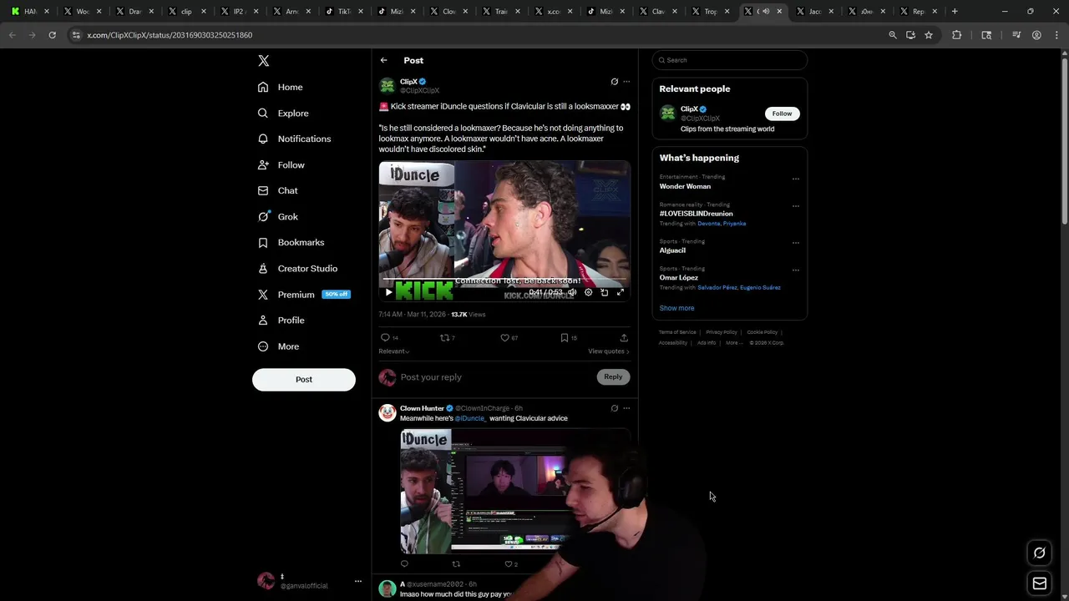Switch to the 'IP2' browser tab
This screenshot has width=1069, height=601.
[x=238, y=12]
